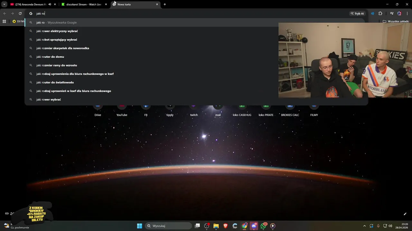Viewport: 412px width, 231px height.
Task: Open the Apps grid in bookmarks bar
Action: point(4,21)
